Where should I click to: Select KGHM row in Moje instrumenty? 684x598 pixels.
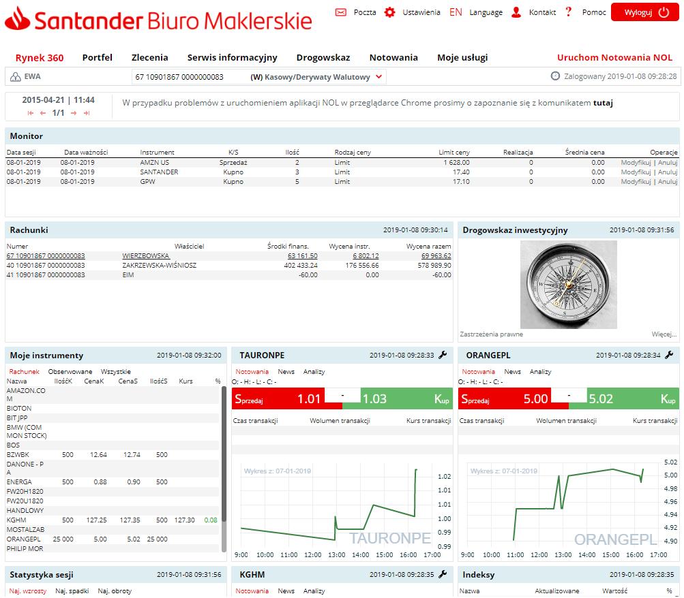[x=113, y=520]
